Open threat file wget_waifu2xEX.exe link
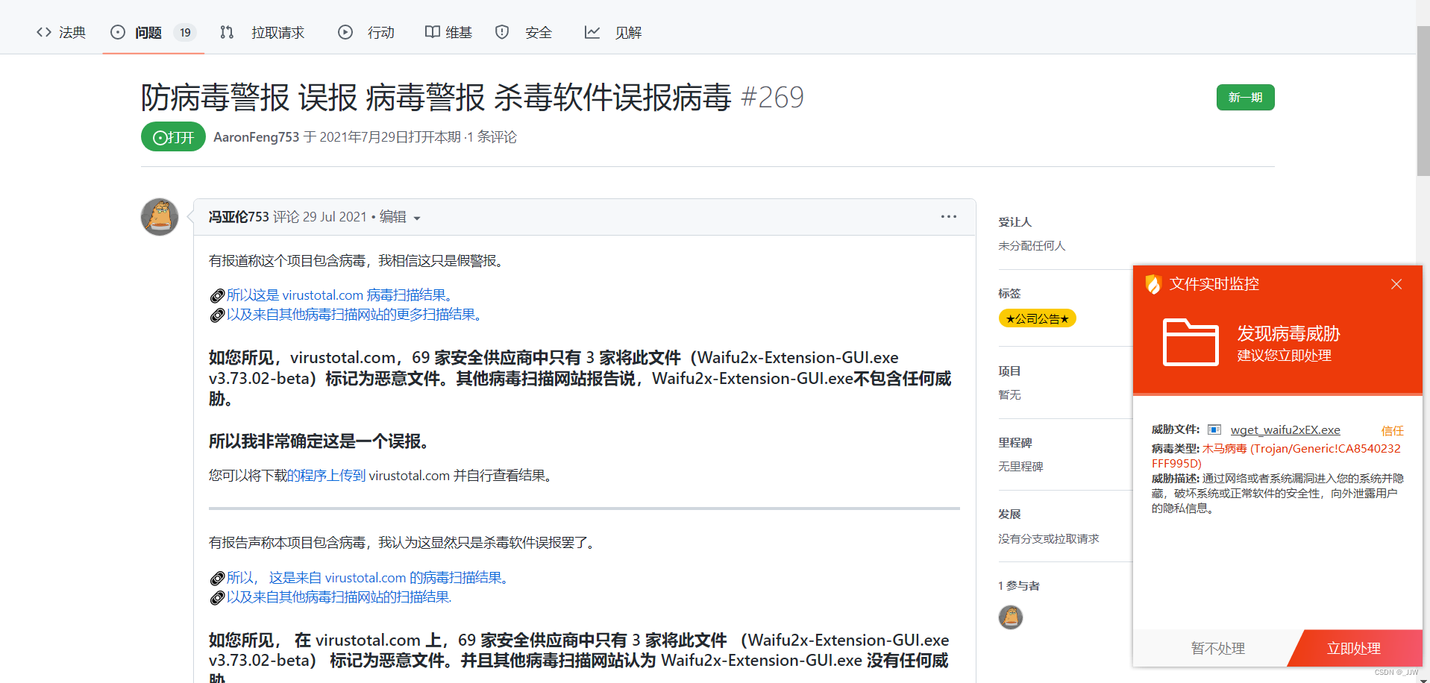The image size is (1430, 683). click(x=1285, y=430)
